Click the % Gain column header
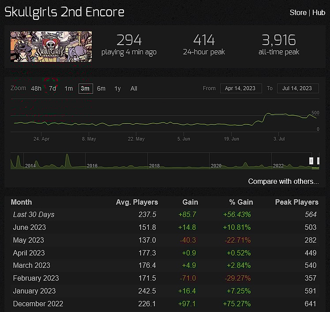This screenshot has width=330, height=312. pos(241,202)
